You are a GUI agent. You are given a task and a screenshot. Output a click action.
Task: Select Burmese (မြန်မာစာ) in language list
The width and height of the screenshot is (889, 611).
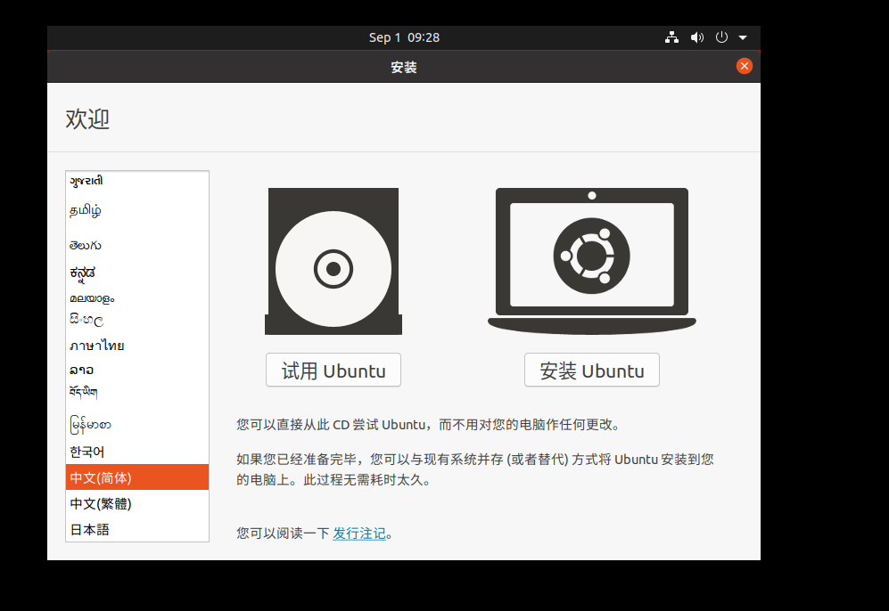137,425
